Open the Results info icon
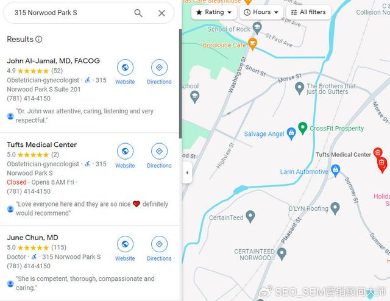 [x=39, y=39]
